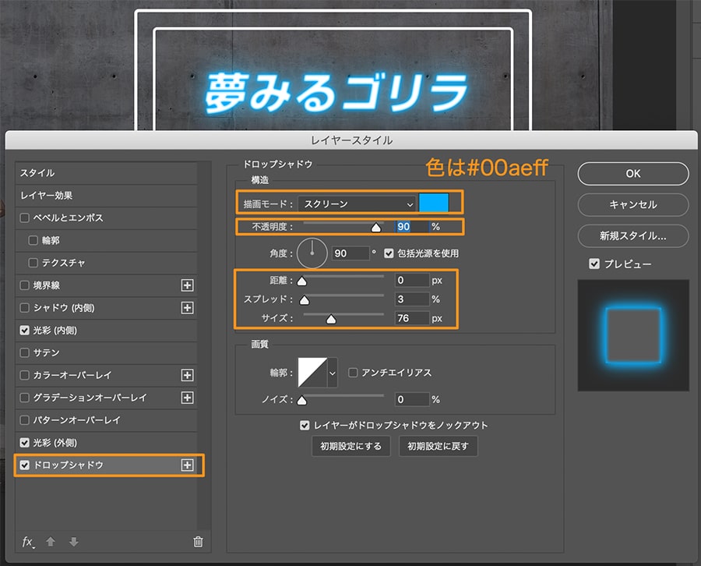Click 初期設定に戻す button

[x=438, y=446]
